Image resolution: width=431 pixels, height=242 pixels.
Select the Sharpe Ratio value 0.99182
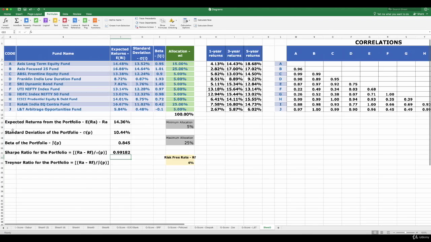click(121, 153)
